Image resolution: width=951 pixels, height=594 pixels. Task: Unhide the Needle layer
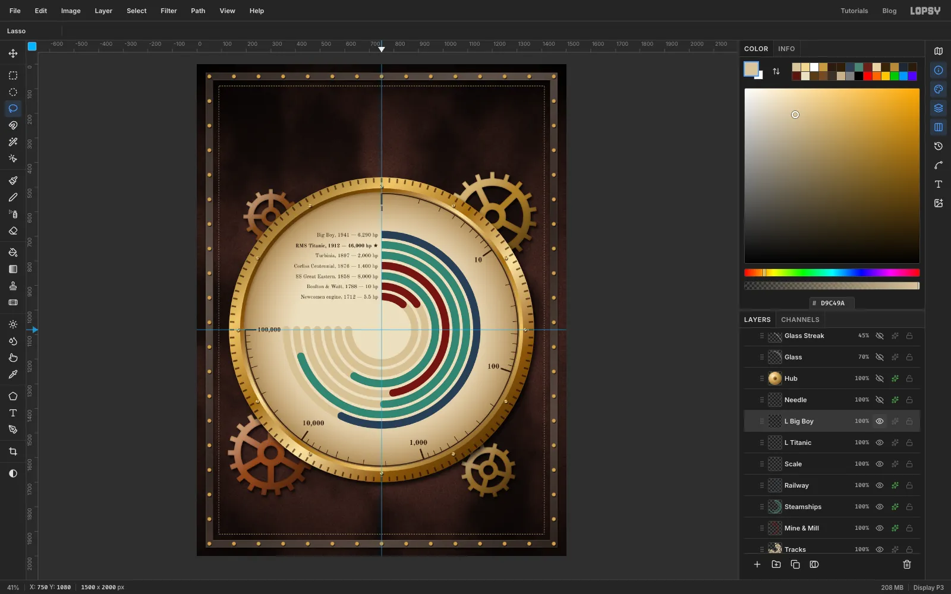tap(880, 400)
